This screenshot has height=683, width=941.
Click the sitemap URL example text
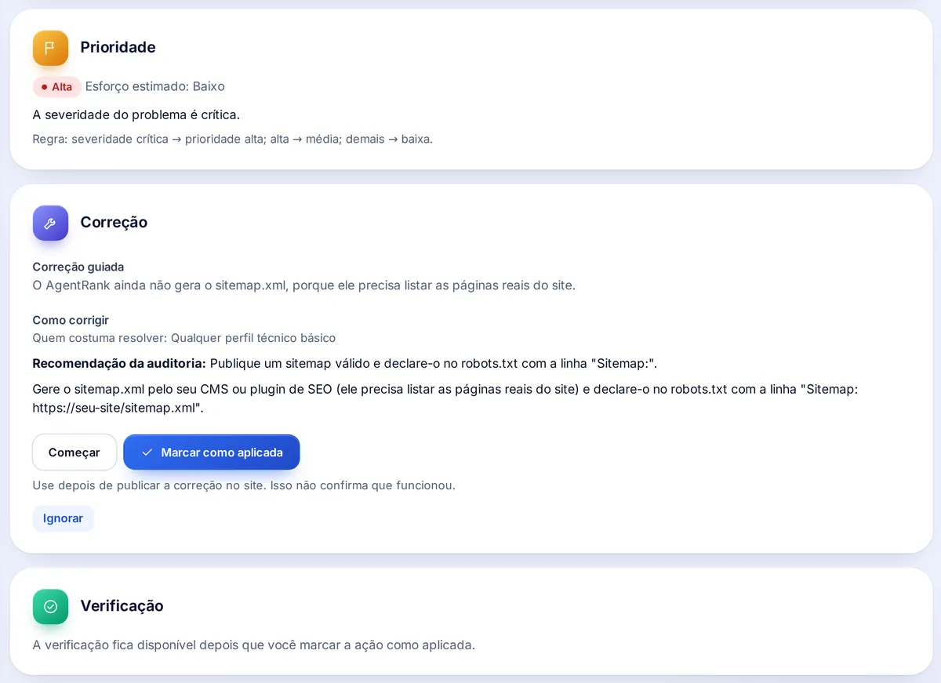[118, 408]
